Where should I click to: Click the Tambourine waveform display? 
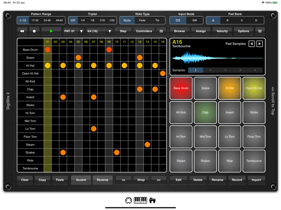point(217,58)
